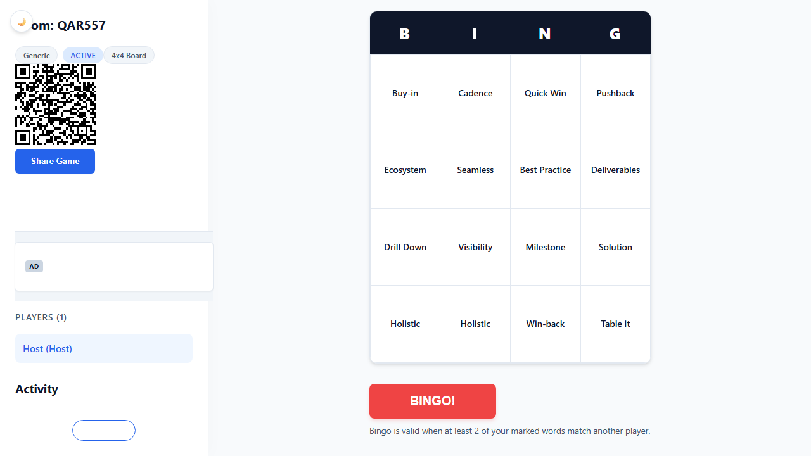The height and width of the screenshot is (456, 811).
Task: Select the Ecosystem cell
Action: pos(405,170)
